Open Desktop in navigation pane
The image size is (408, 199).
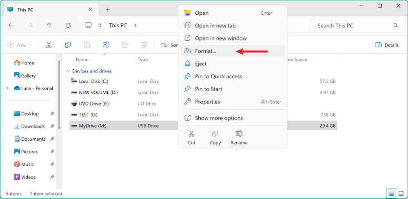tap(26, 114)
